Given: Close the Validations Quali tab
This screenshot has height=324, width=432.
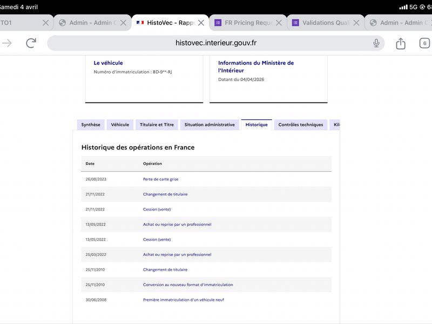Looking at the screenshot, I should (356, 23).
